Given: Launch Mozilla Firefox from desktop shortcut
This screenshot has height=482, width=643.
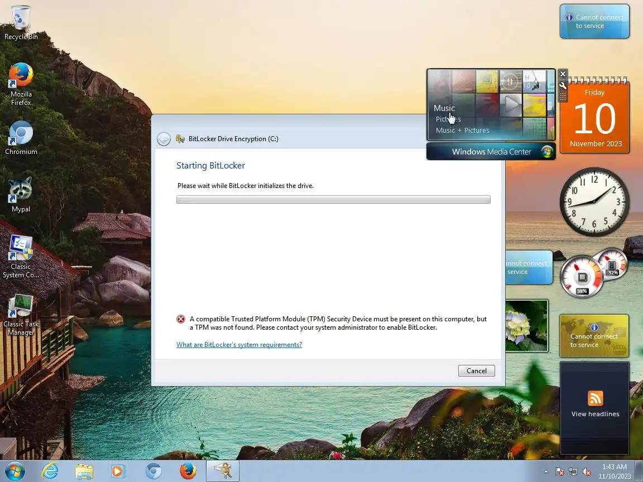Looking at the screenshot, I should [x=21, y=84].
